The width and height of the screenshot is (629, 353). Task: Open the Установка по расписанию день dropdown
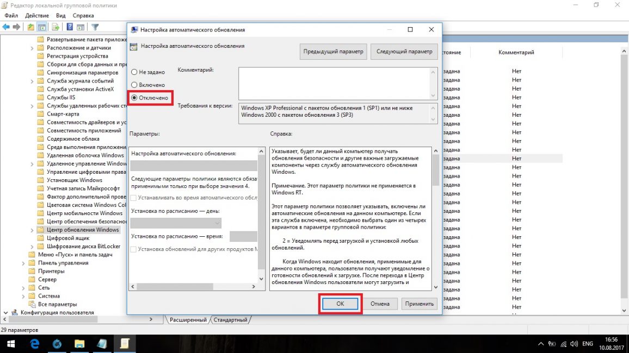[x=176, y=223]
